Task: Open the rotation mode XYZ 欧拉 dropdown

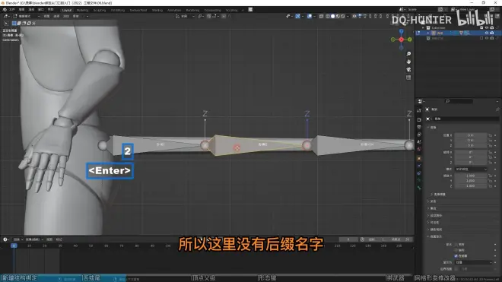Action: (x=472, y=169)
